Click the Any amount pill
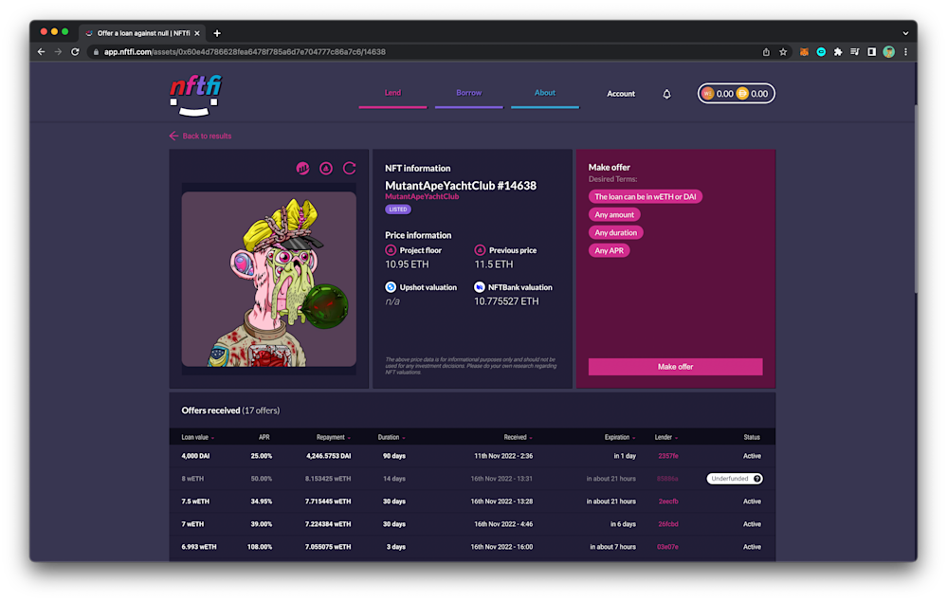Viewport: 947px width, 601px height. pyautogui.click(x=614, y=214)
